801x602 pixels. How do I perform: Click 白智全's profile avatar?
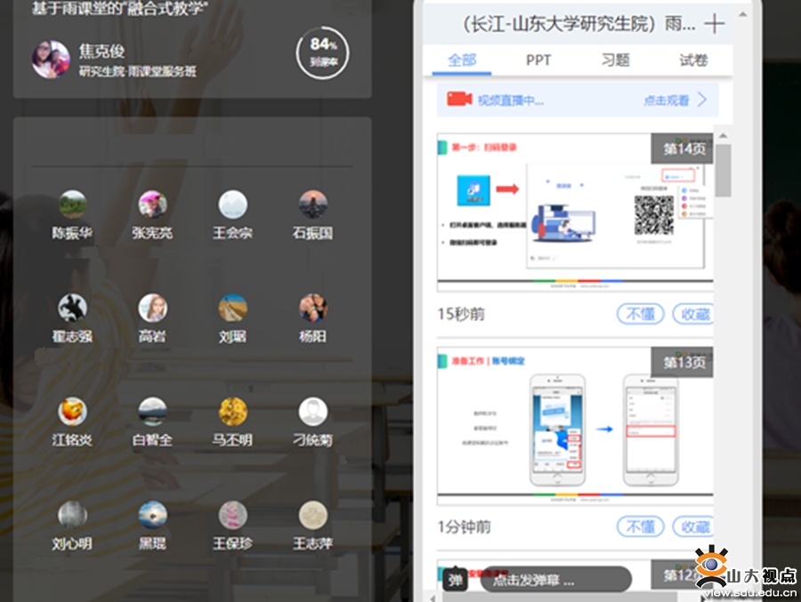tap(152, 411)
